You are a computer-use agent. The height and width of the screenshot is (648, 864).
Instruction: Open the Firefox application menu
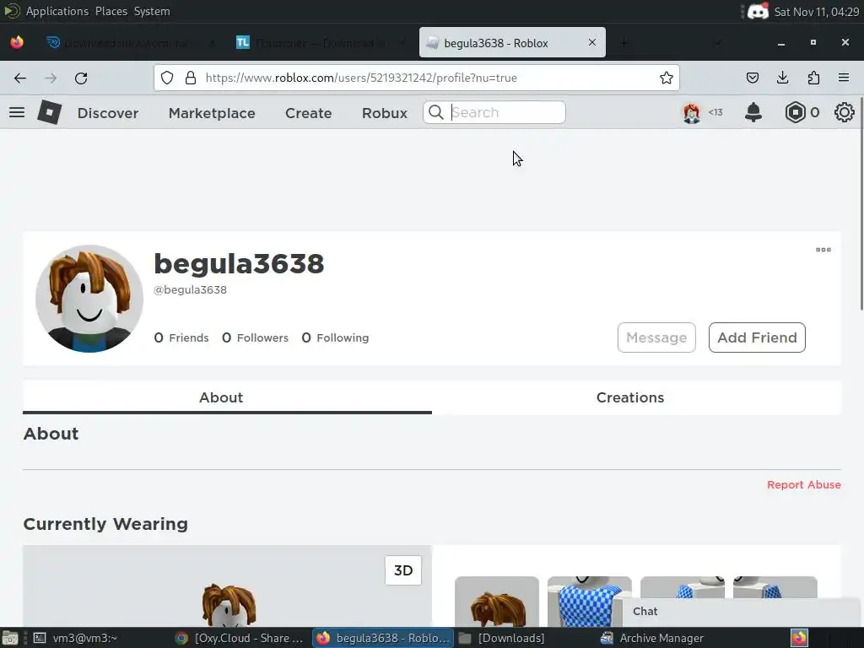point(843,78)
